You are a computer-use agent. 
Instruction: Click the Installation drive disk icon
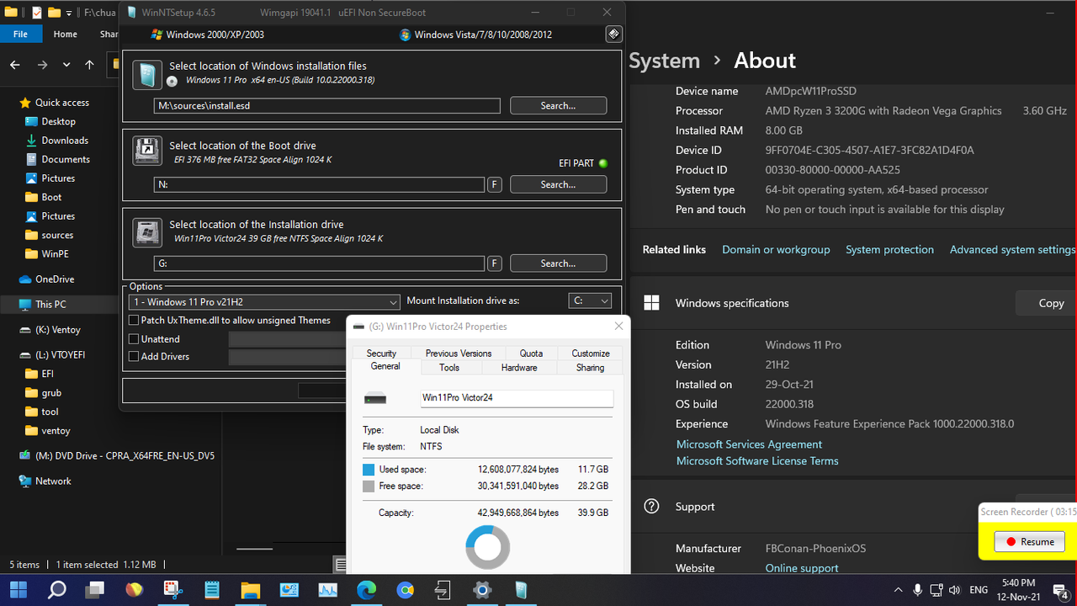[147, 232]
